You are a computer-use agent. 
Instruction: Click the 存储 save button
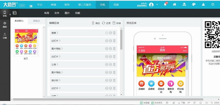[117, 23]
